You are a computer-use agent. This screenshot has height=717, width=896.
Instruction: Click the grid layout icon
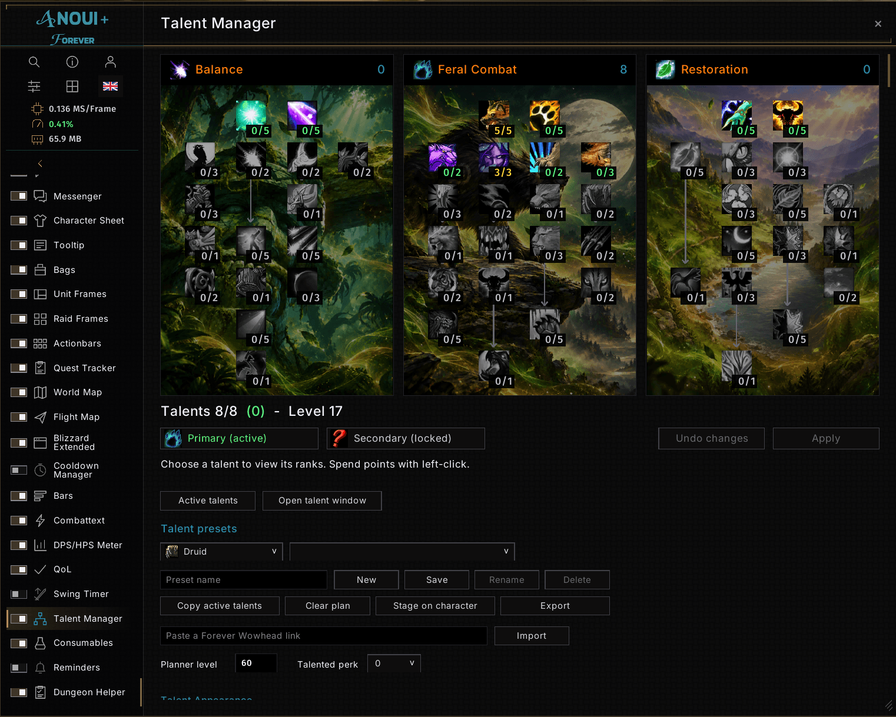(x=72, y=86)
